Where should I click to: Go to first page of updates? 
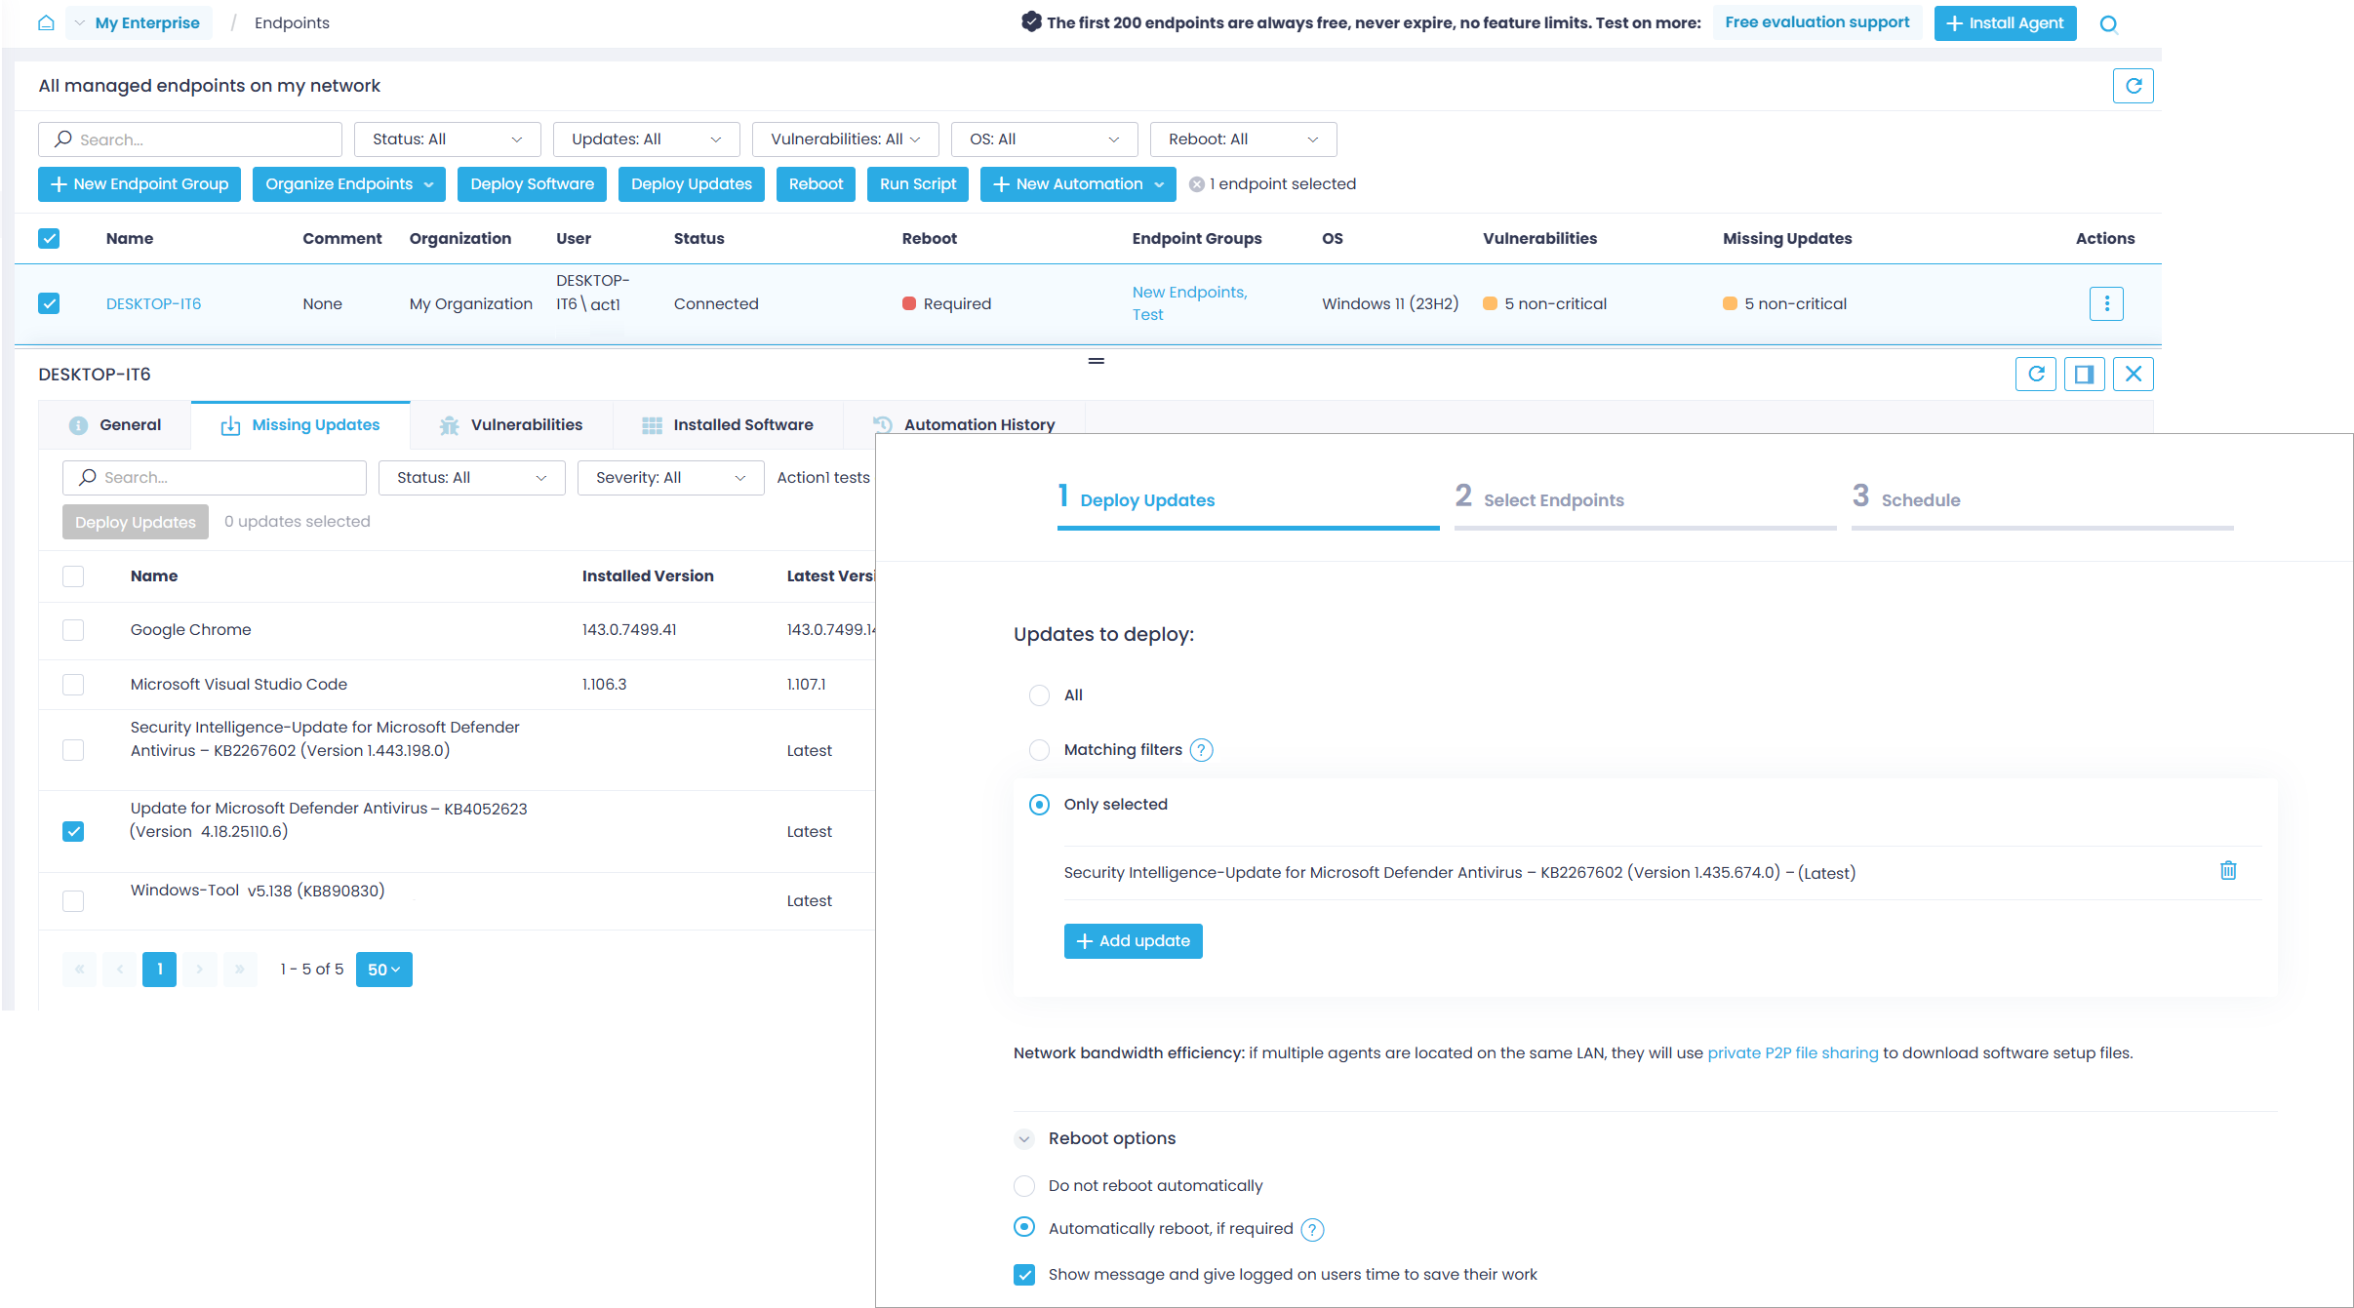pos(79,970)
